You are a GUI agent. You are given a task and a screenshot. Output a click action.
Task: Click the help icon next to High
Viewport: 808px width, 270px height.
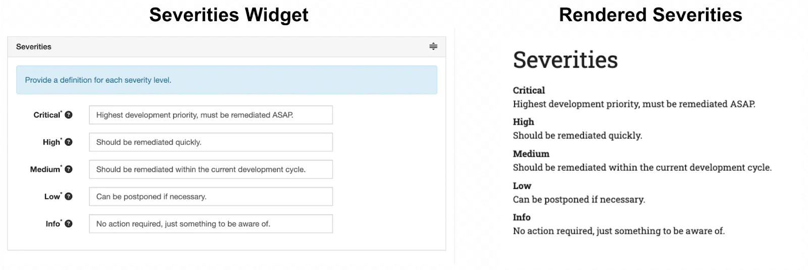69,142
